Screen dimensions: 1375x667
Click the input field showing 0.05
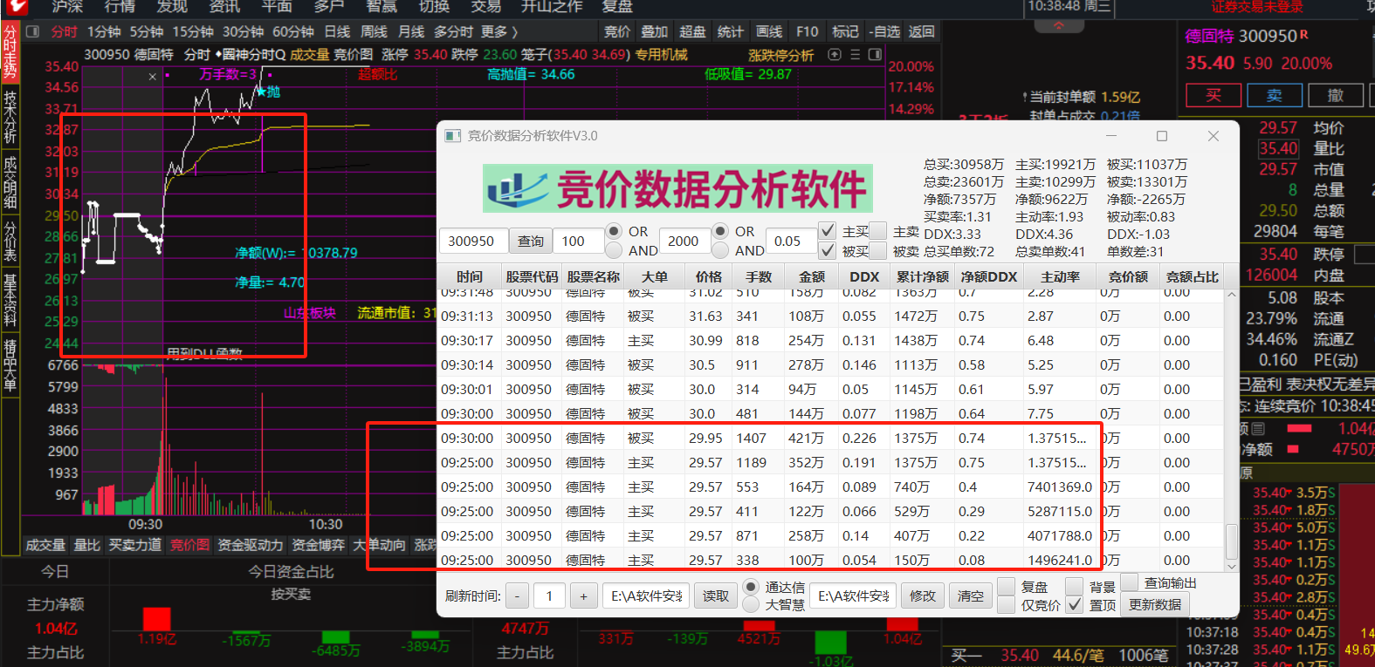point(792,242)
